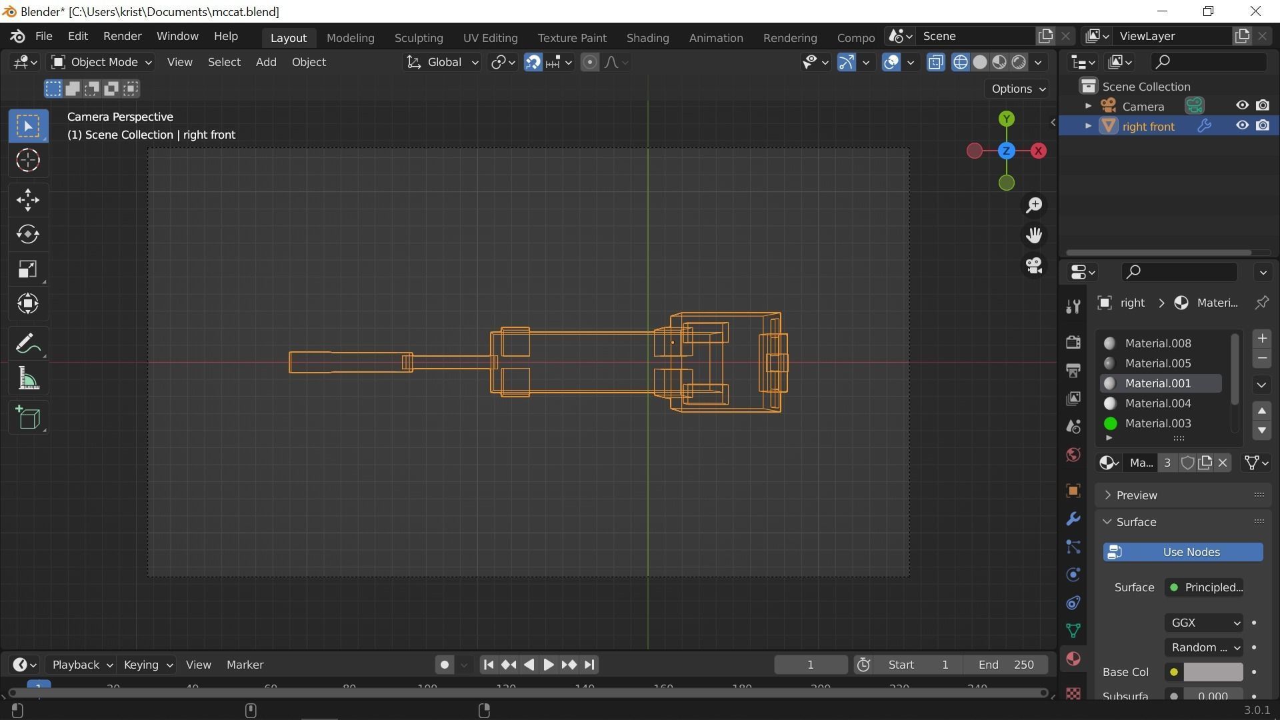Choose the Add Cube tool
Screen dimensions: 1280x720
coord(28,418)
